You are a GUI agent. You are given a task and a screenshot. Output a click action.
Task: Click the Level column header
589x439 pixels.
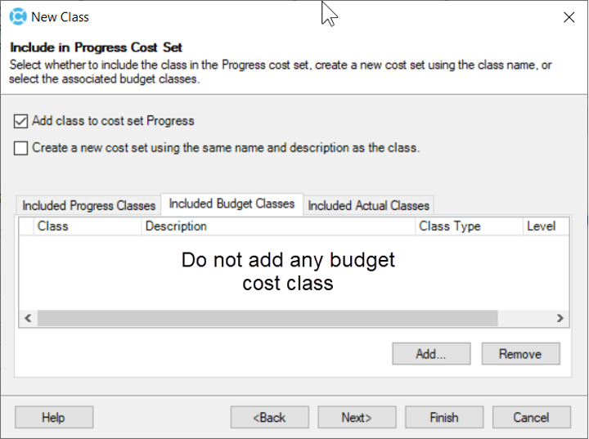541,226
